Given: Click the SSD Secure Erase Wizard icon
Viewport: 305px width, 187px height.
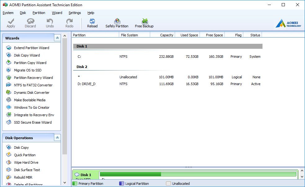Looking at the screenshot, I should click(9, 122).
